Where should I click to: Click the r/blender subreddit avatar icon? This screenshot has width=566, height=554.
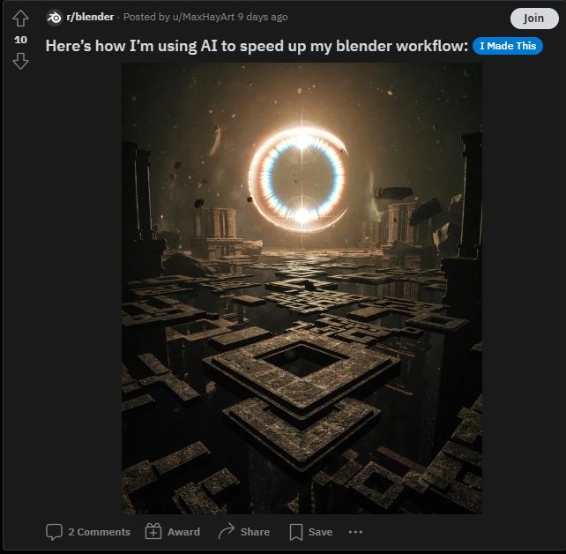pos(55,18)
